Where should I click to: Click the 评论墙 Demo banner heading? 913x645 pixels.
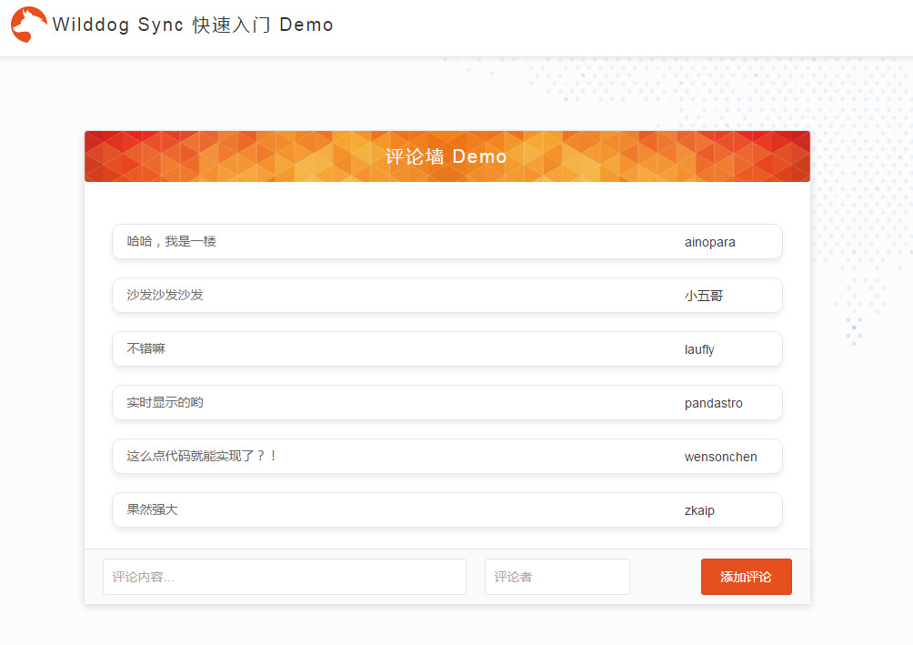(x=446, y=156)
